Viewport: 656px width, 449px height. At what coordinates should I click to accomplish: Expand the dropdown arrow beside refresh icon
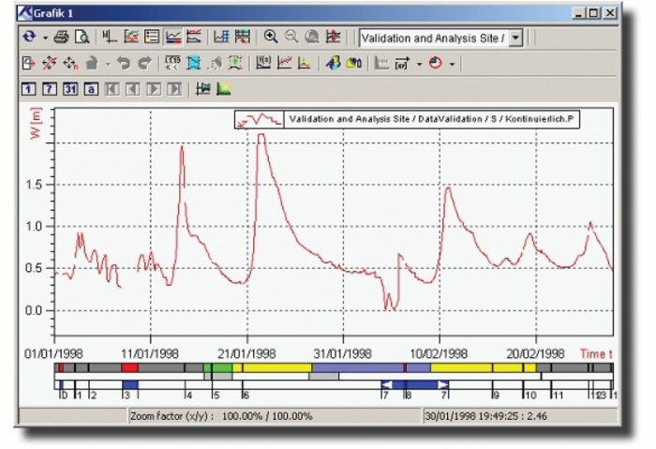coord(45,38)
